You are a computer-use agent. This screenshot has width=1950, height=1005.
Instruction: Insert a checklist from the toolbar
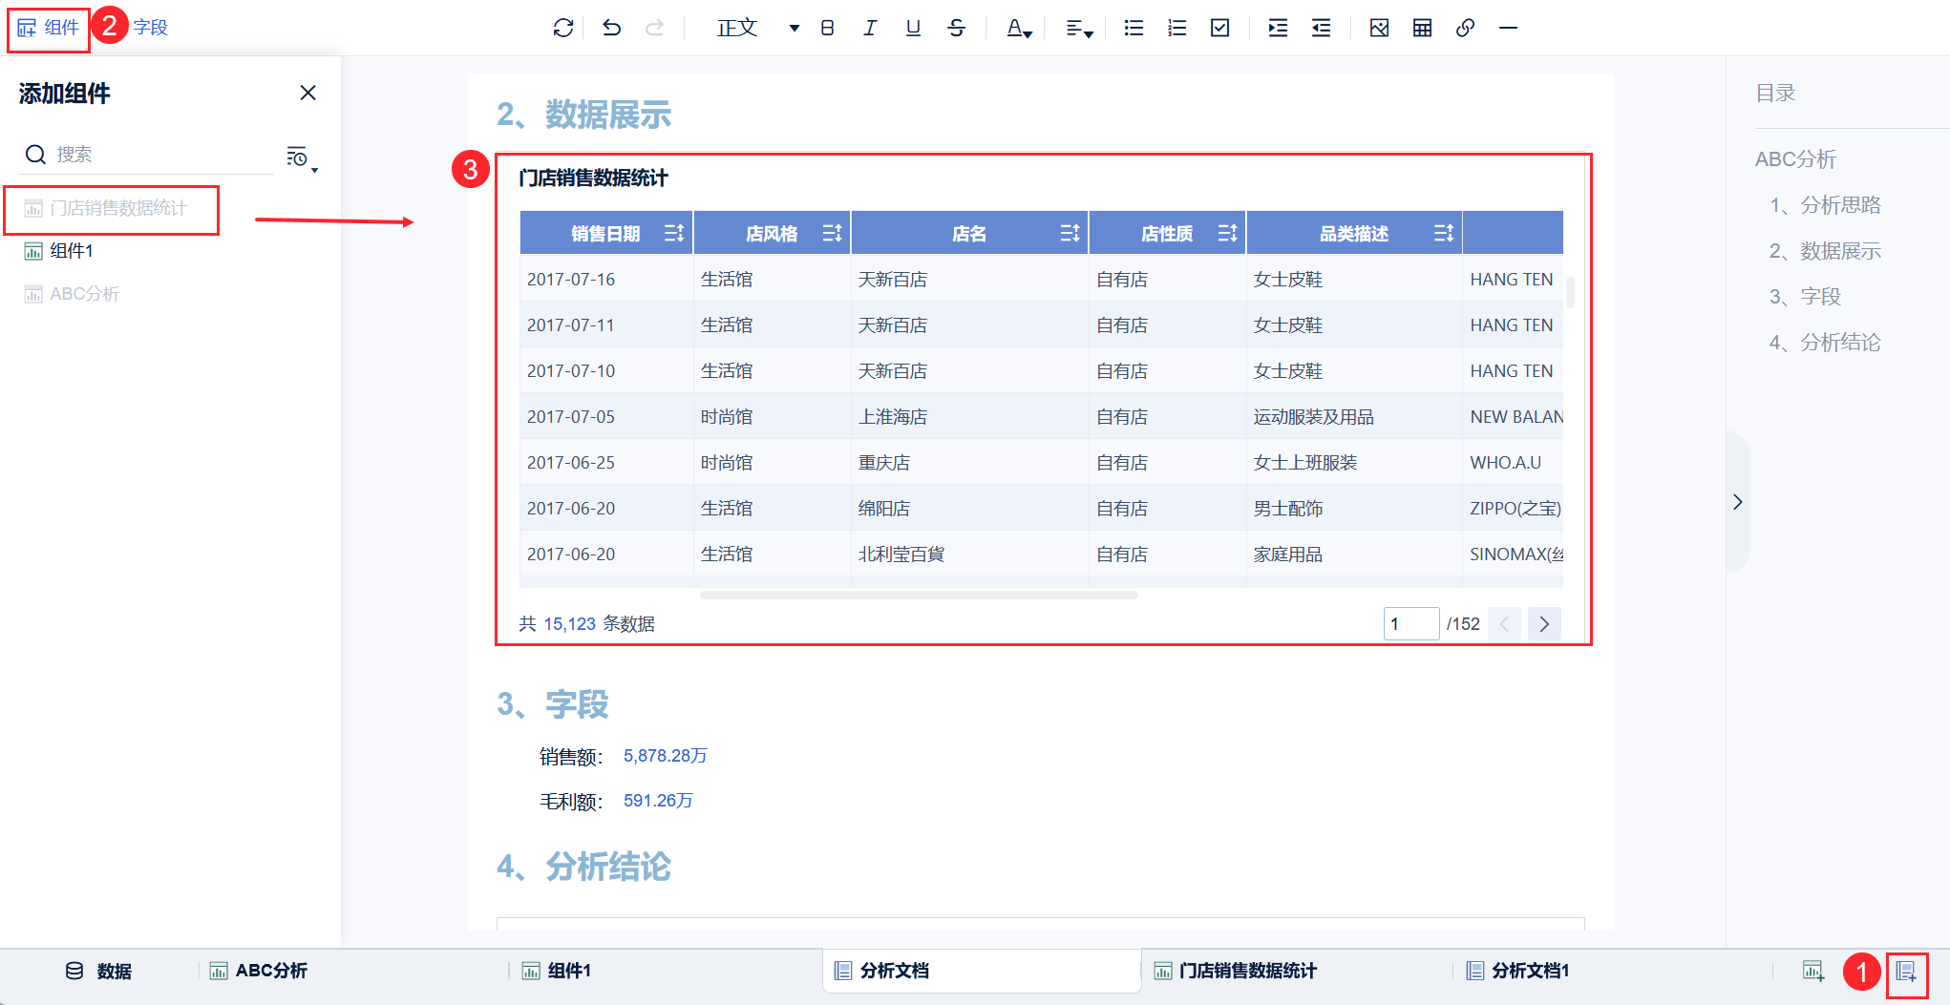1219,28
